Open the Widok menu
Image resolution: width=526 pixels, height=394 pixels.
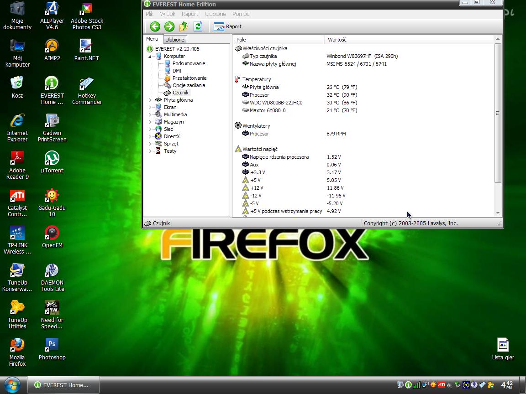(x=168, y=14)
